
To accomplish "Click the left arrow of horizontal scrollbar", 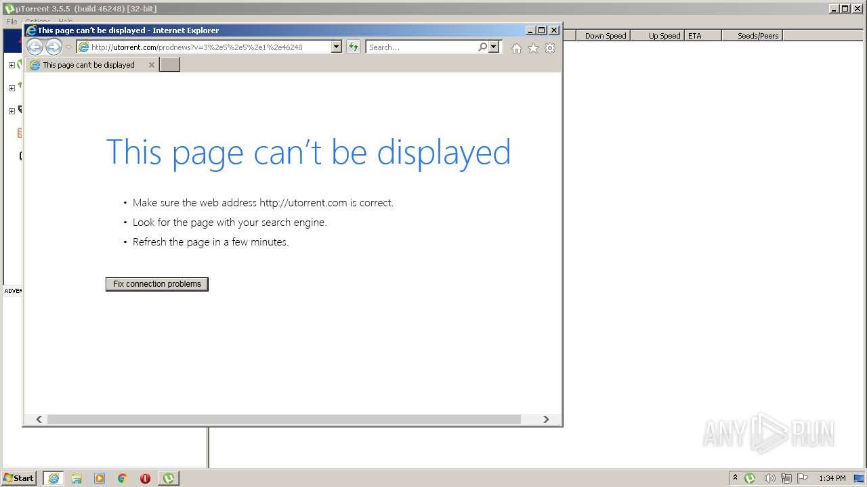I will (39, 419).
